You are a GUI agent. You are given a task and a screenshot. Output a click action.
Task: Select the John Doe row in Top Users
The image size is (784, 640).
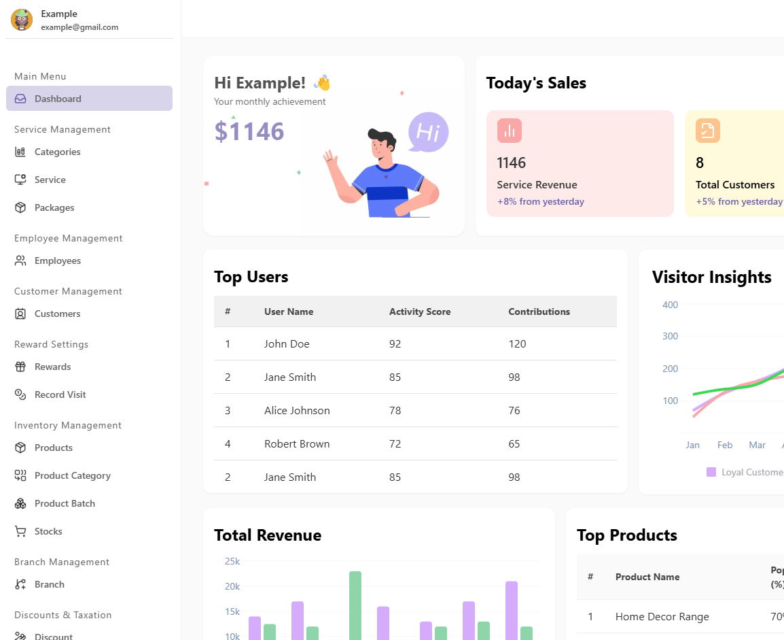coord(414,343)
